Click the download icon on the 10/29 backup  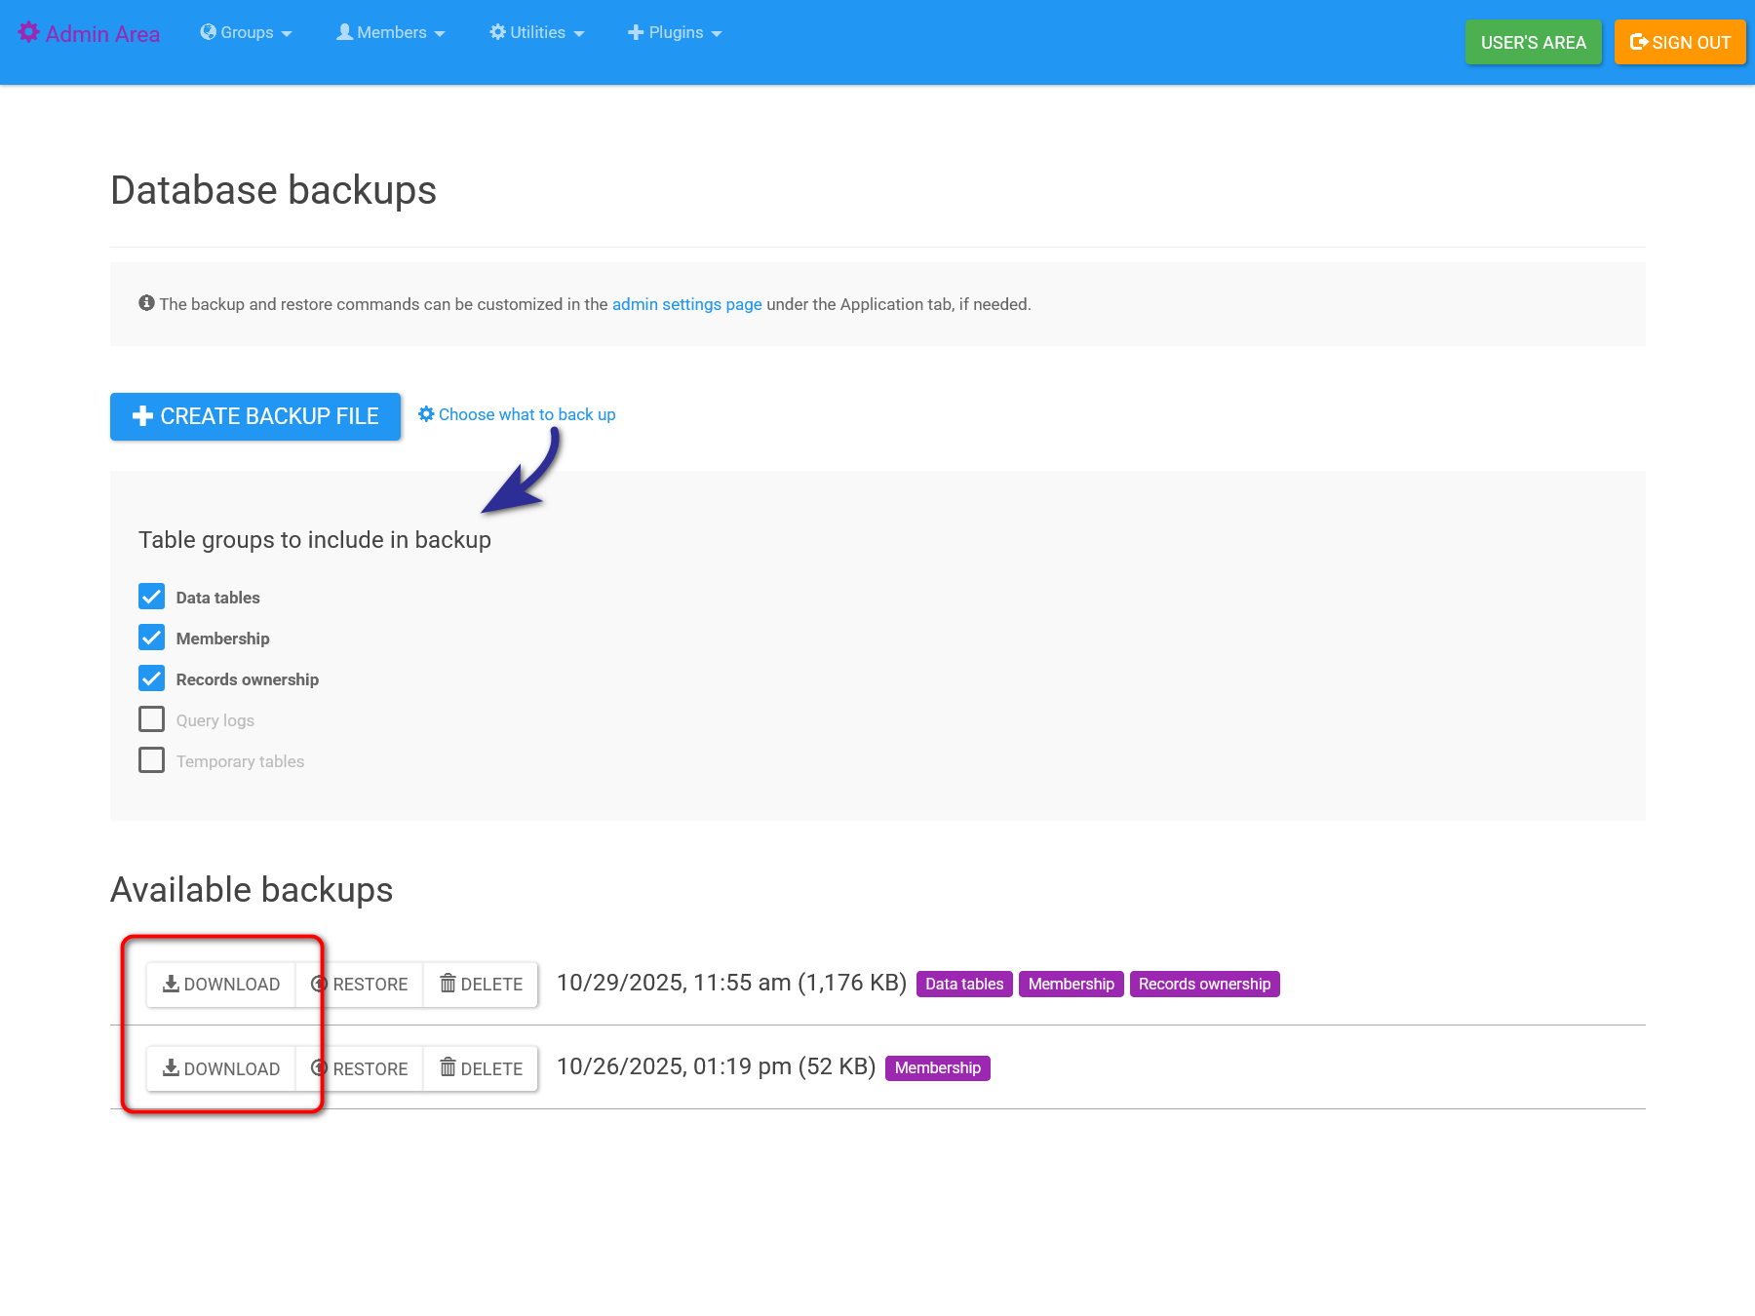pos(171,984)
